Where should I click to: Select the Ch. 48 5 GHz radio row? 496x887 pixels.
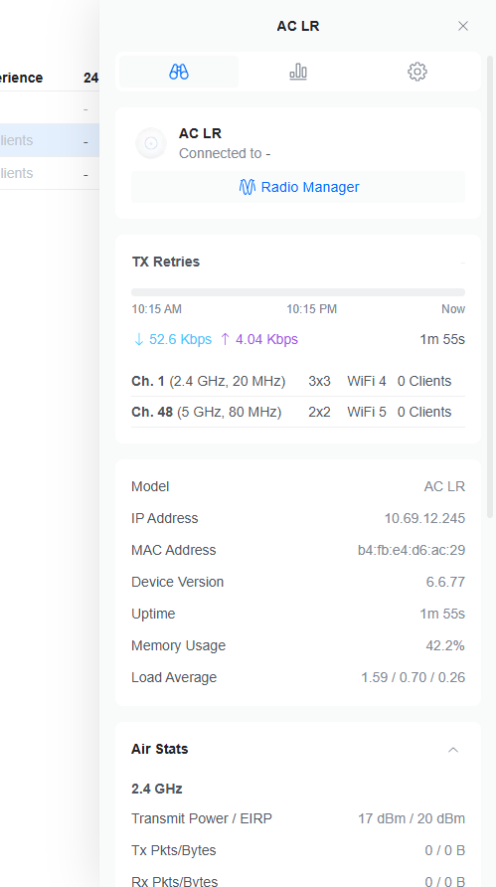[298, 412]
